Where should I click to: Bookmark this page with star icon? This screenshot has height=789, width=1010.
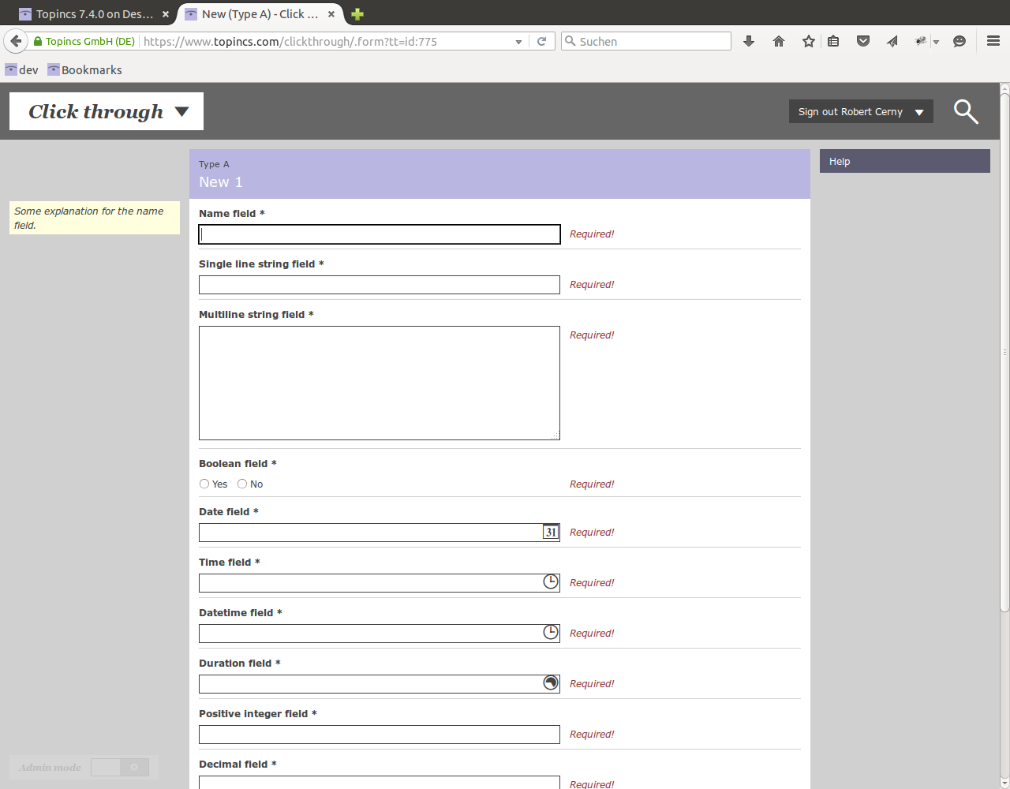(x=808, y=42)
